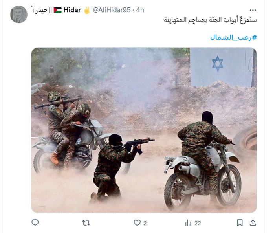Open the author's round profile avatar
The height and width of the screenshot is (233, 275).
click(18, 15)
